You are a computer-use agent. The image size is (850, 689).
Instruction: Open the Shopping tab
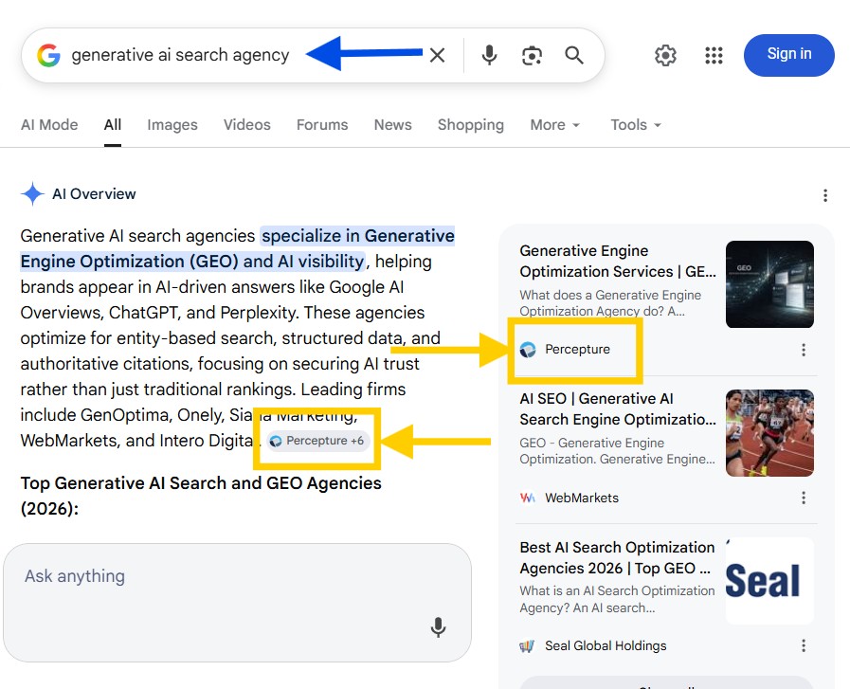(471, 125)
